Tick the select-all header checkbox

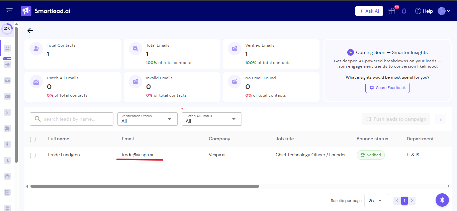33,139
